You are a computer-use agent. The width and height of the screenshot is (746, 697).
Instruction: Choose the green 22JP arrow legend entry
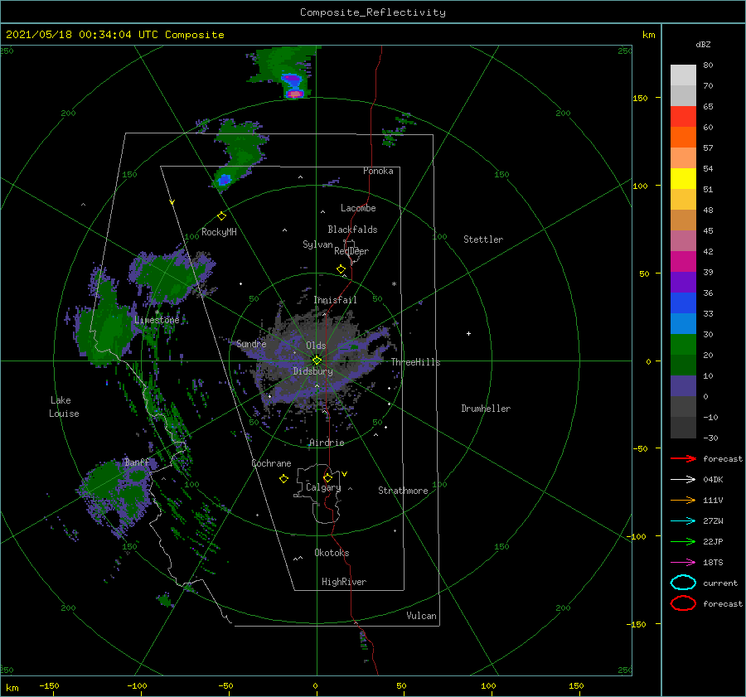(x=683, y=541)
